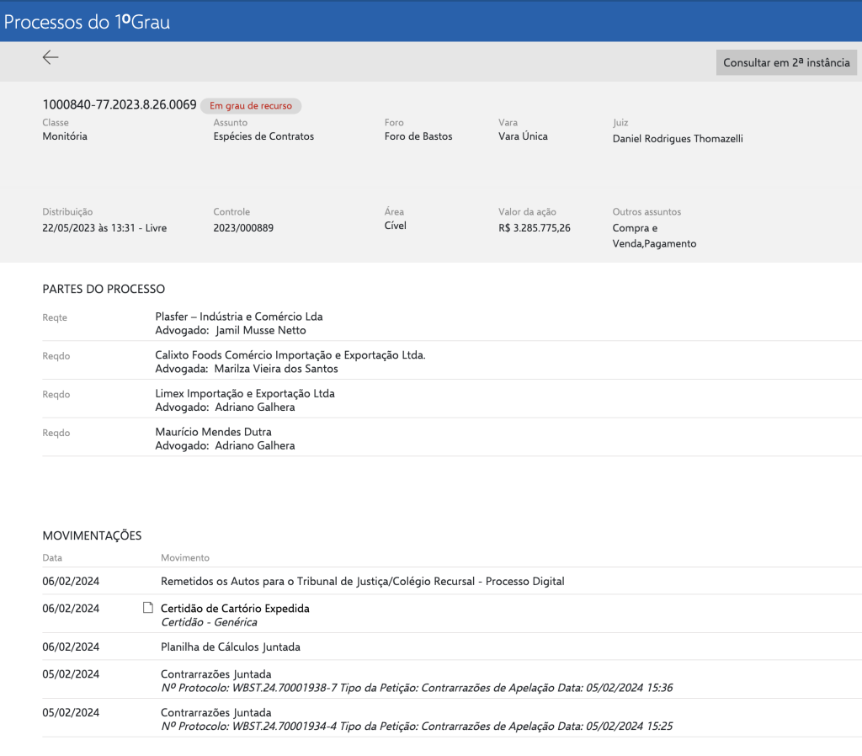Click the document icon beside Certidão de Cartório

tap(148, 608)
